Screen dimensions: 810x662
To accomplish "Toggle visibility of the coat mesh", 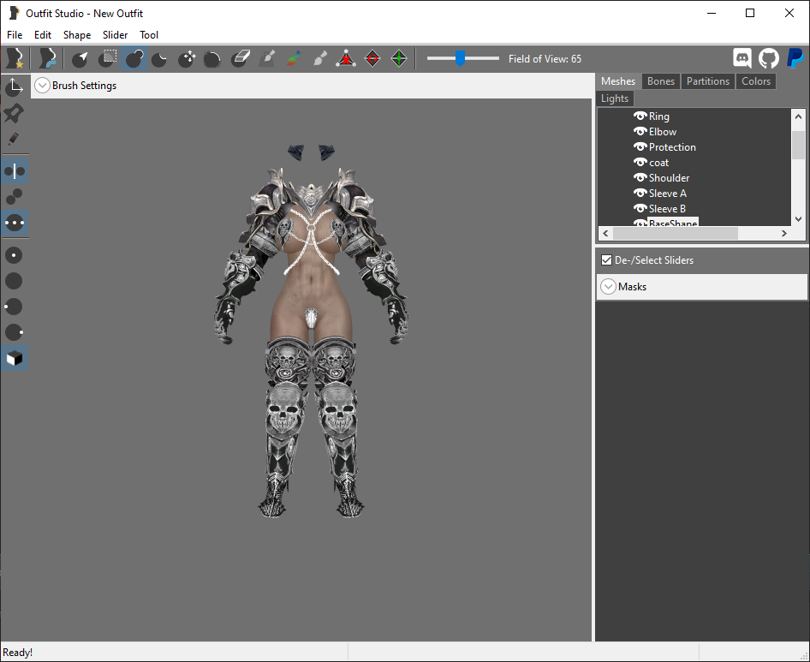I will click(640, 162).
